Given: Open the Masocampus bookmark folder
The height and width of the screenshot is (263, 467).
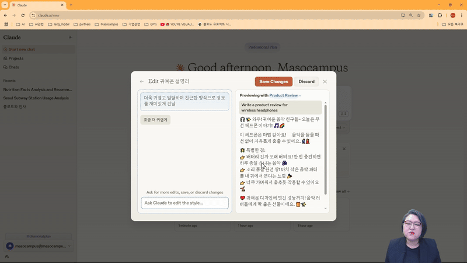Looking at the screenshot, I should 106,25.
